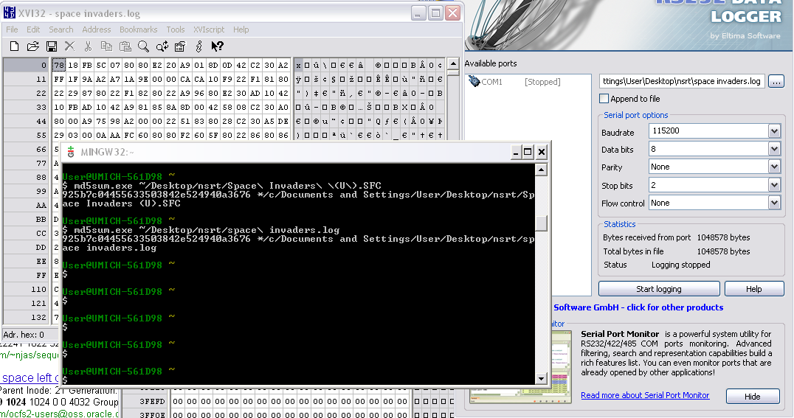Click the context help arrow-question icon

pyautogui.click(x=217, y=46)
